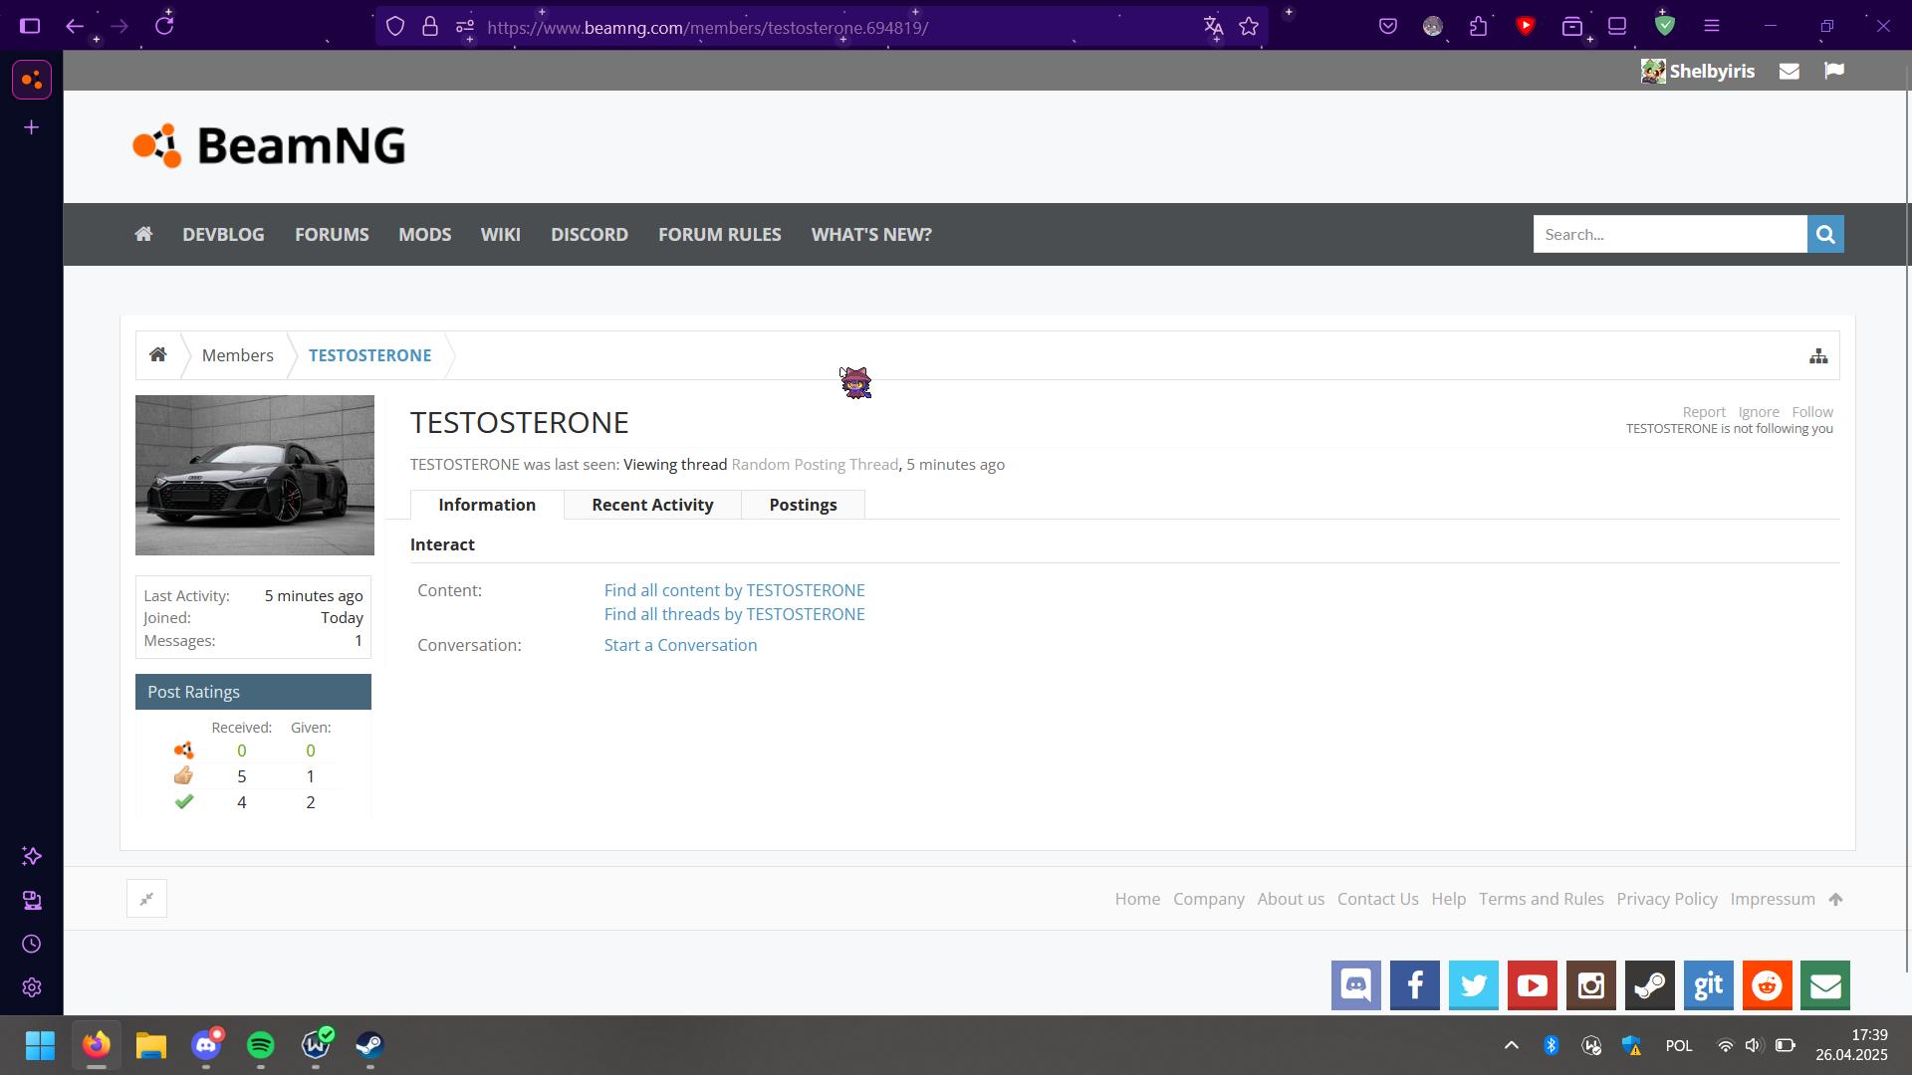Click the breadcrumb home icon

point(157,355)
